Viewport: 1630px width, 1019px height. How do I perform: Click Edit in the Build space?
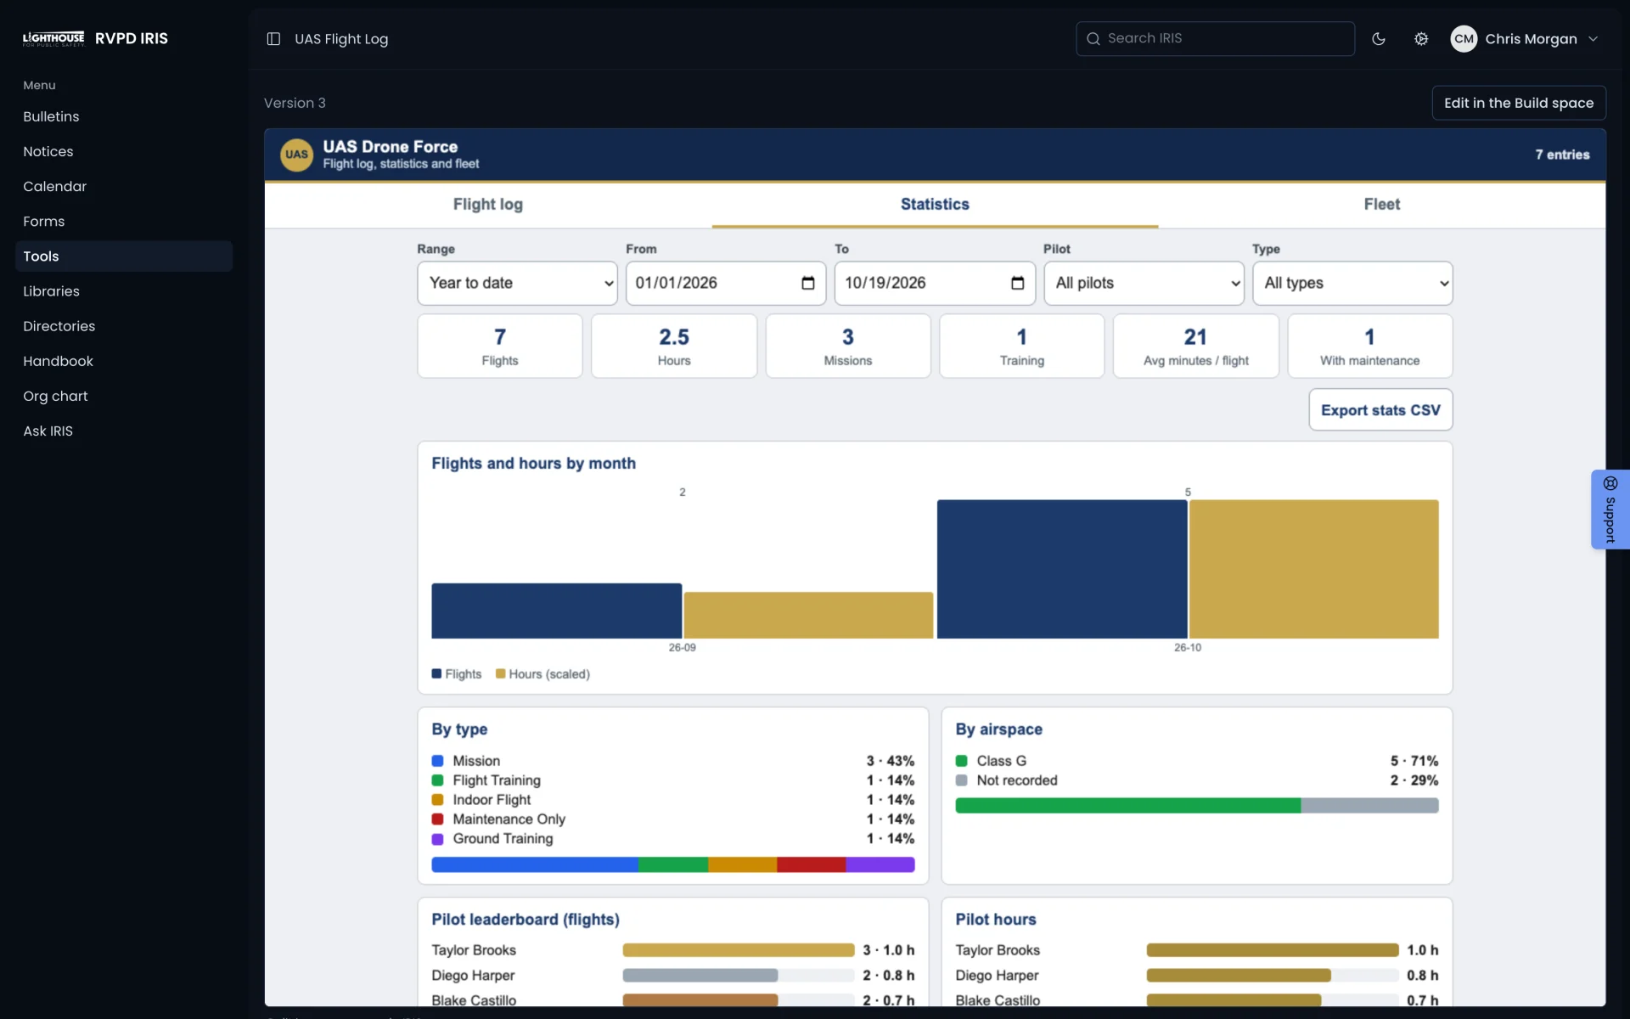pos(1519,103)
